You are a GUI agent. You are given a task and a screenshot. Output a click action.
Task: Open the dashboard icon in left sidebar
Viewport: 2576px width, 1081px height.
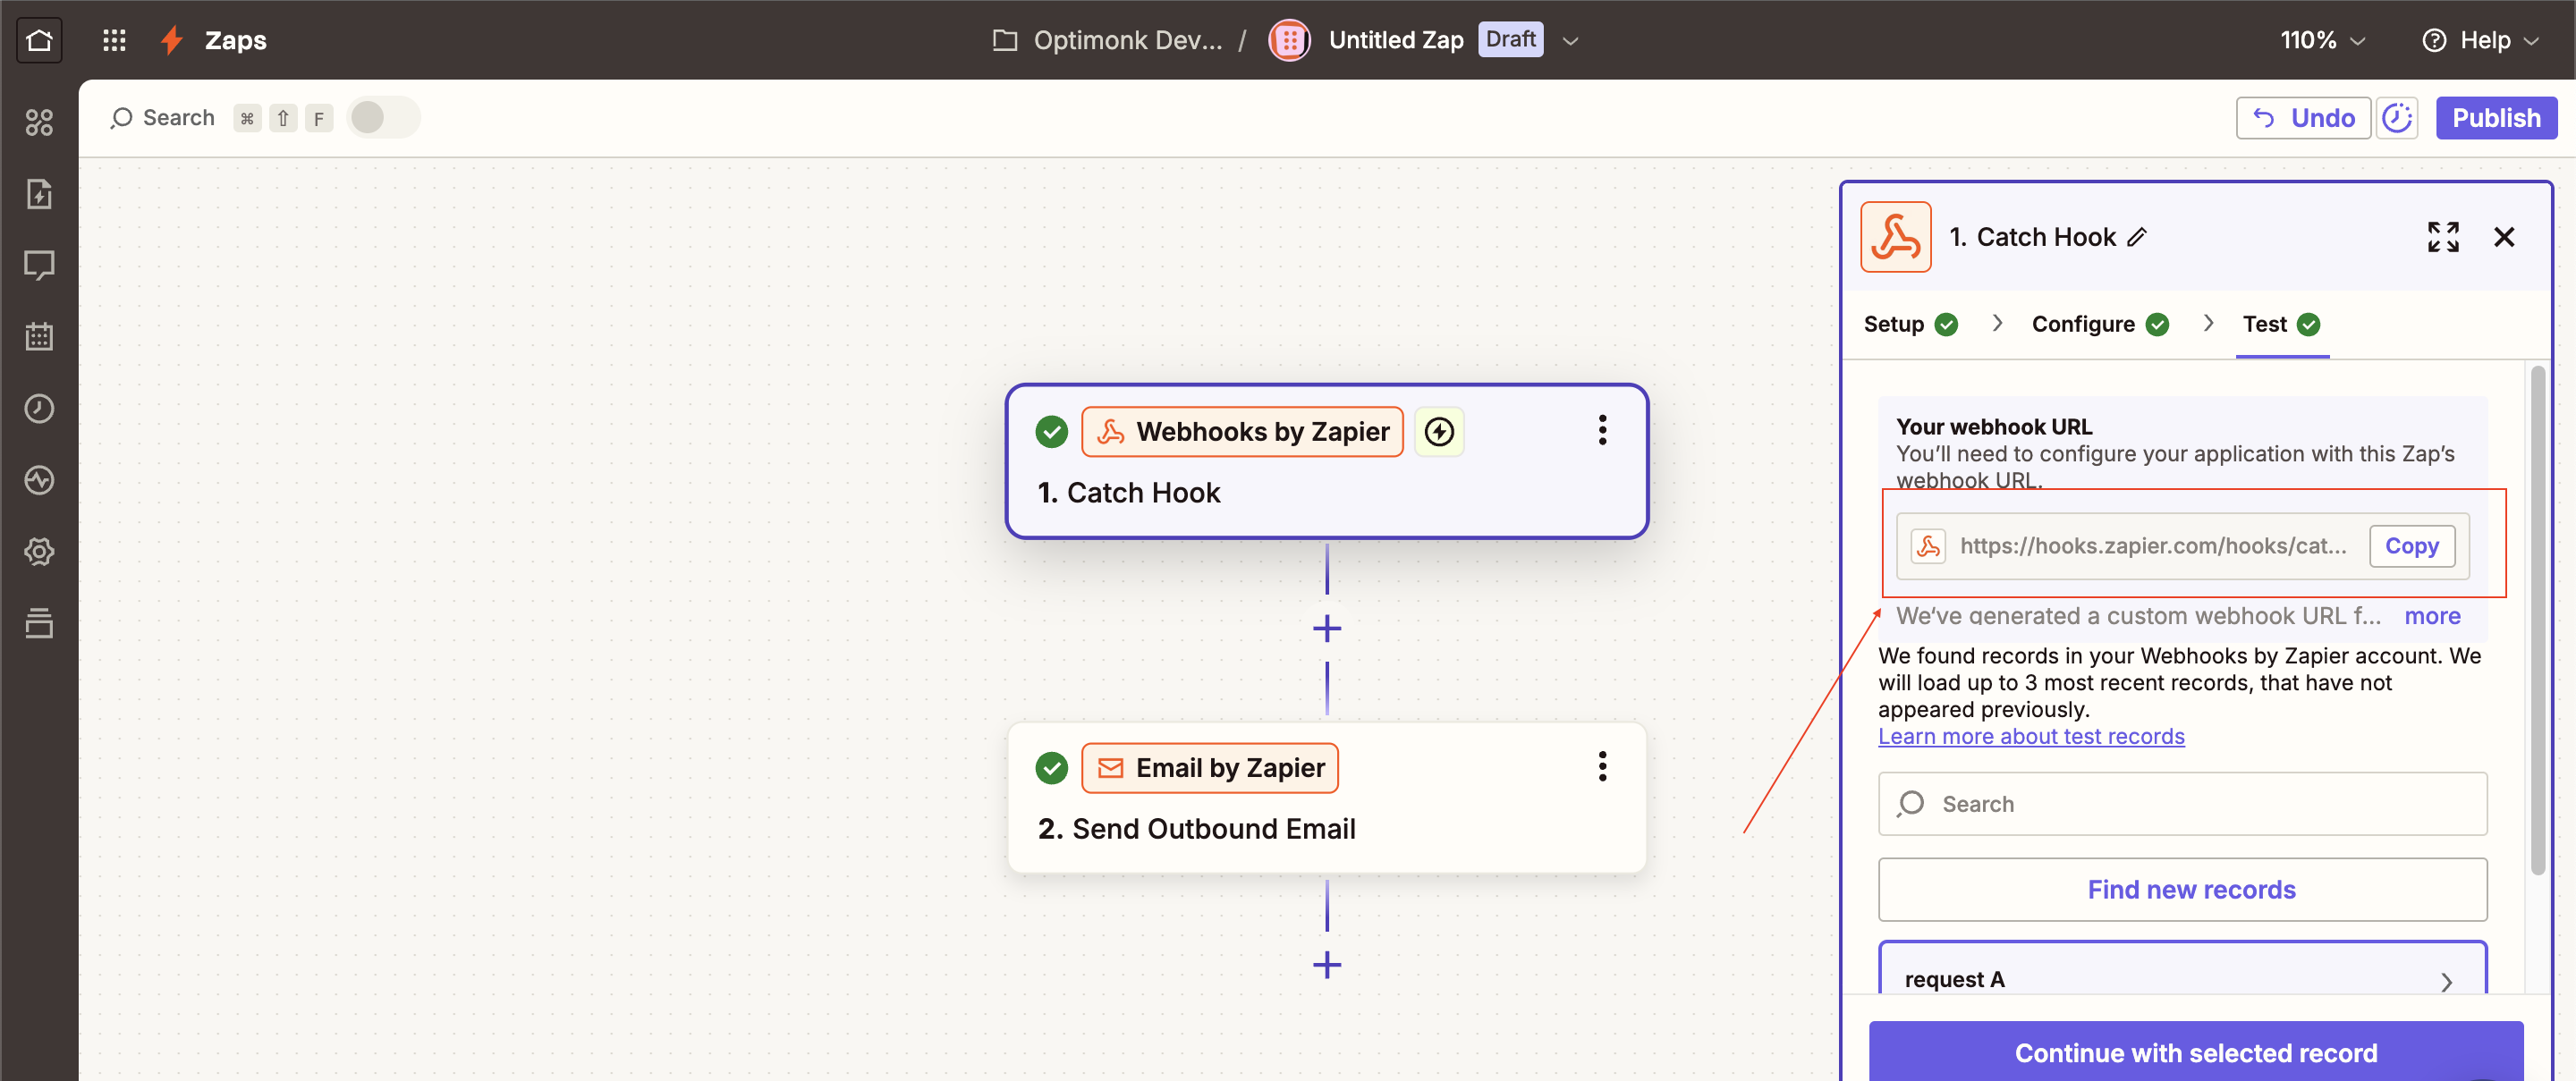39,122
